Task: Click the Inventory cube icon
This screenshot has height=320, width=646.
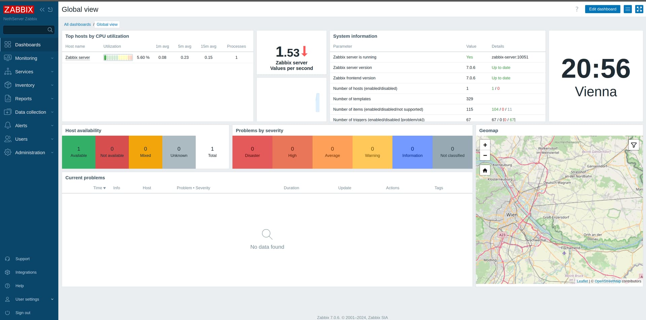Action: coord(8,85)
